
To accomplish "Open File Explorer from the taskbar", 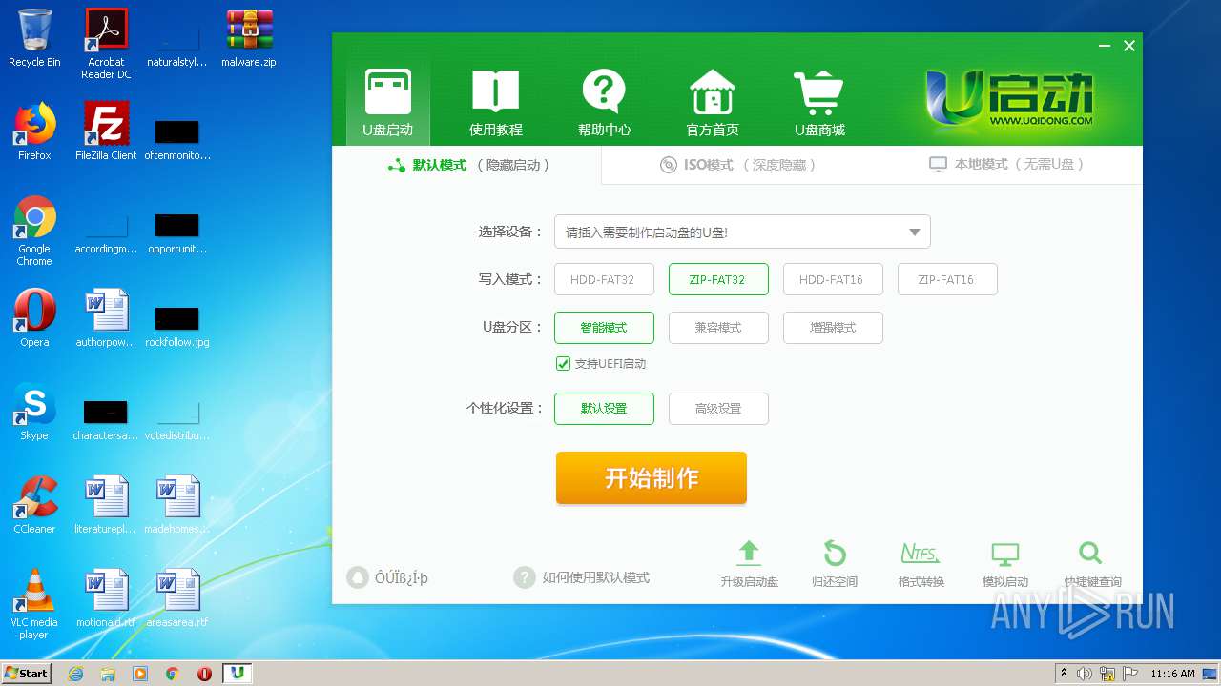I will point(108,674).
